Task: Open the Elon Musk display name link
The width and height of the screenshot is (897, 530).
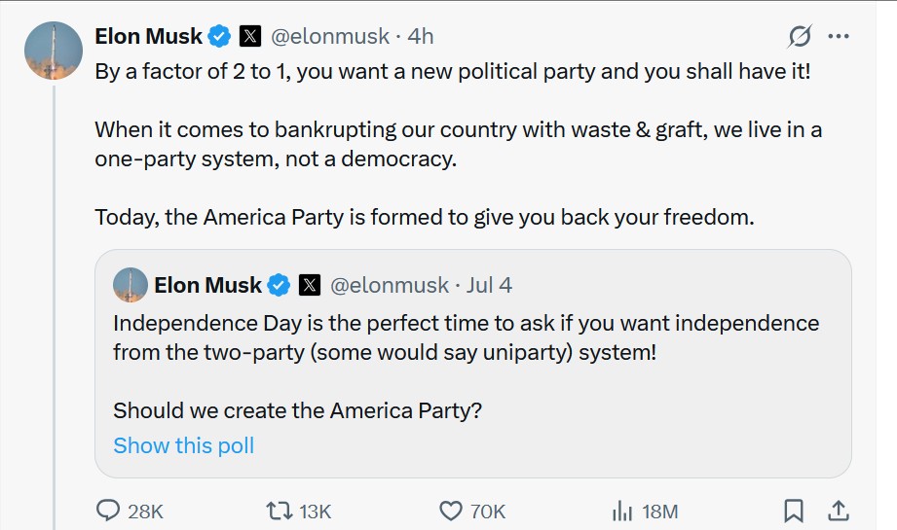Action: tap(148, 37)
